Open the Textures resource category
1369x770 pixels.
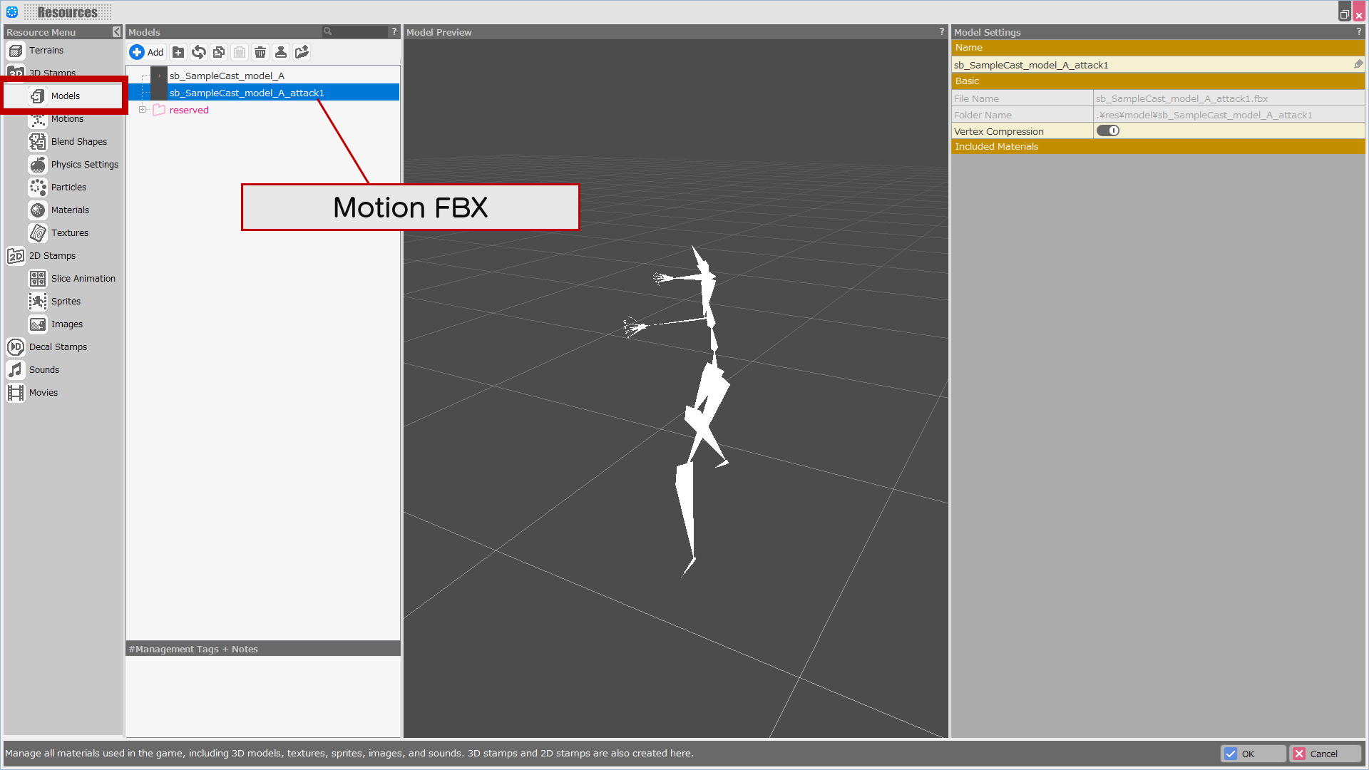coord(69,233)
